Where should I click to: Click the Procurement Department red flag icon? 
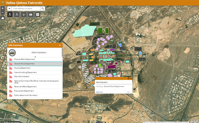(11, 91)
